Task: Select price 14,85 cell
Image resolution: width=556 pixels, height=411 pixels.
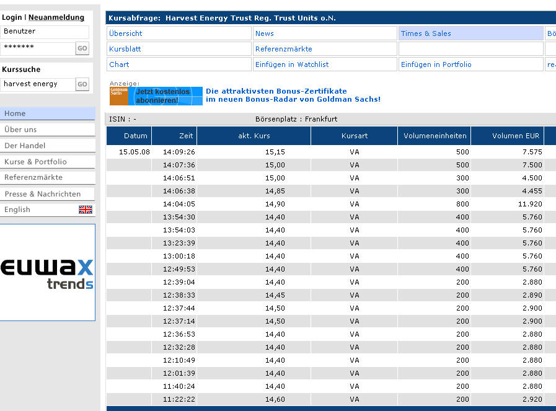Action: coord(275,191)
